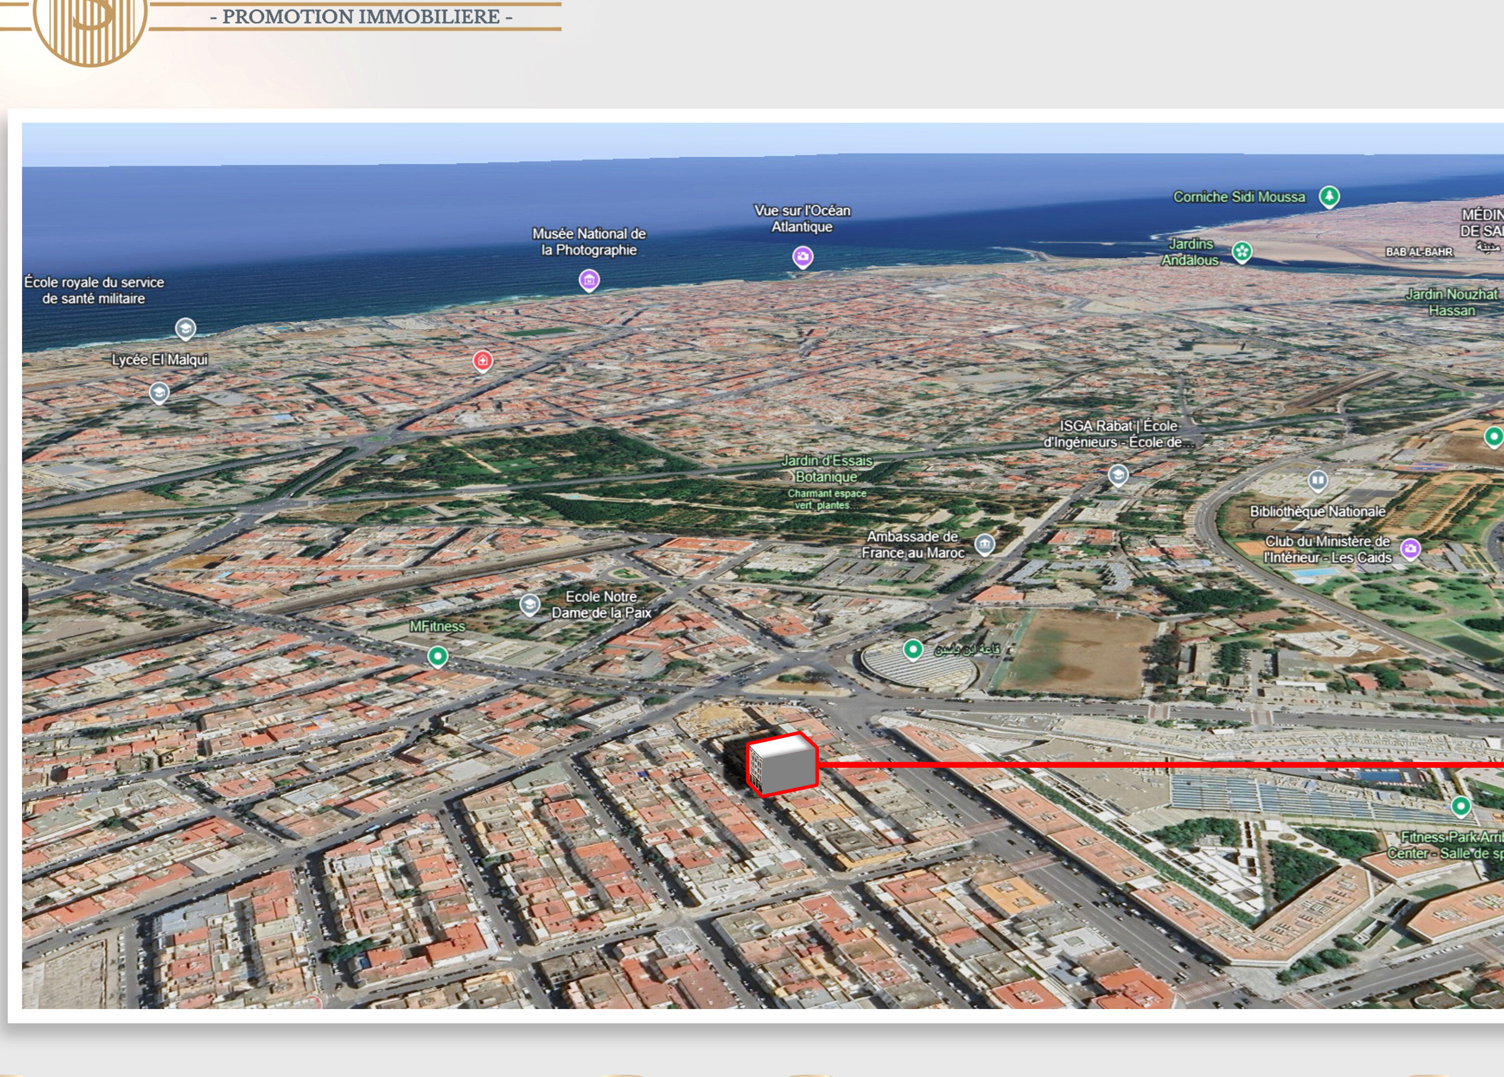Click the PROMOTION IMMOBILIERE header text
The image size is (1504, 1077).
tap(361, 17)
